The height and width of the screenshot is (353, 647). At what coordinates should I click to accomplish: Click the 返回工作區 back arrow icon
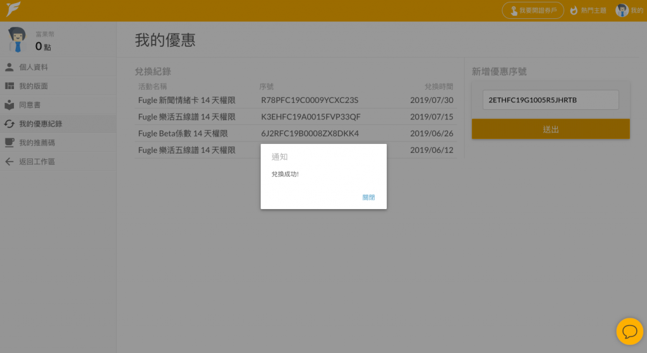pos(9,162)
